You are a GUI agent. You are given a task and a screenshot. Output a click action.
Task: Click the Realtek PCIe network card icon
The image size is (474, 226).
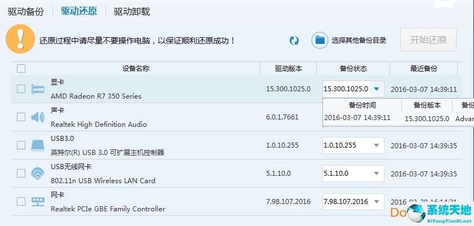[x=38, y=202]
